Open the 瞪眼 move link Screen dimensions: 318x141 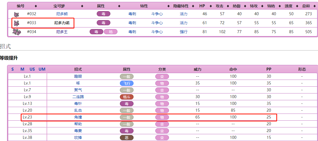click(78, 76)
